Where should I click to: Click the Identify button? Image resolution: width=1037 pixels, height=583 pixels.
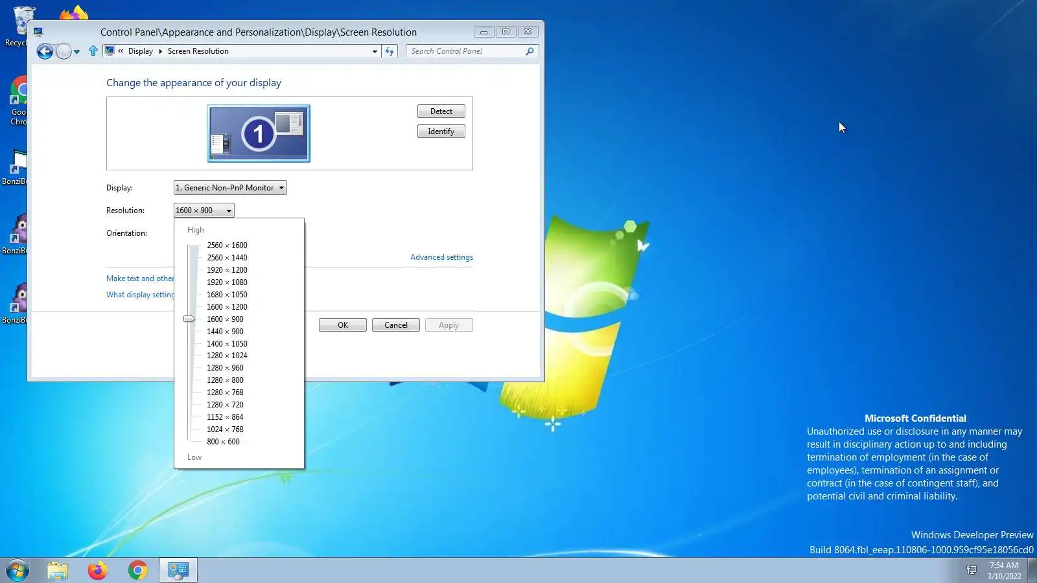pos(441,131)
